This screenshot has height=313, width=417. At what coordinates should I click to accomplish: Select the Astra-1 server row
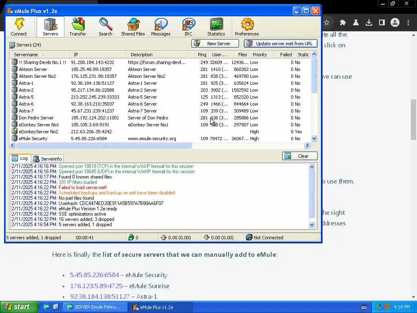[x=160, y=83]
